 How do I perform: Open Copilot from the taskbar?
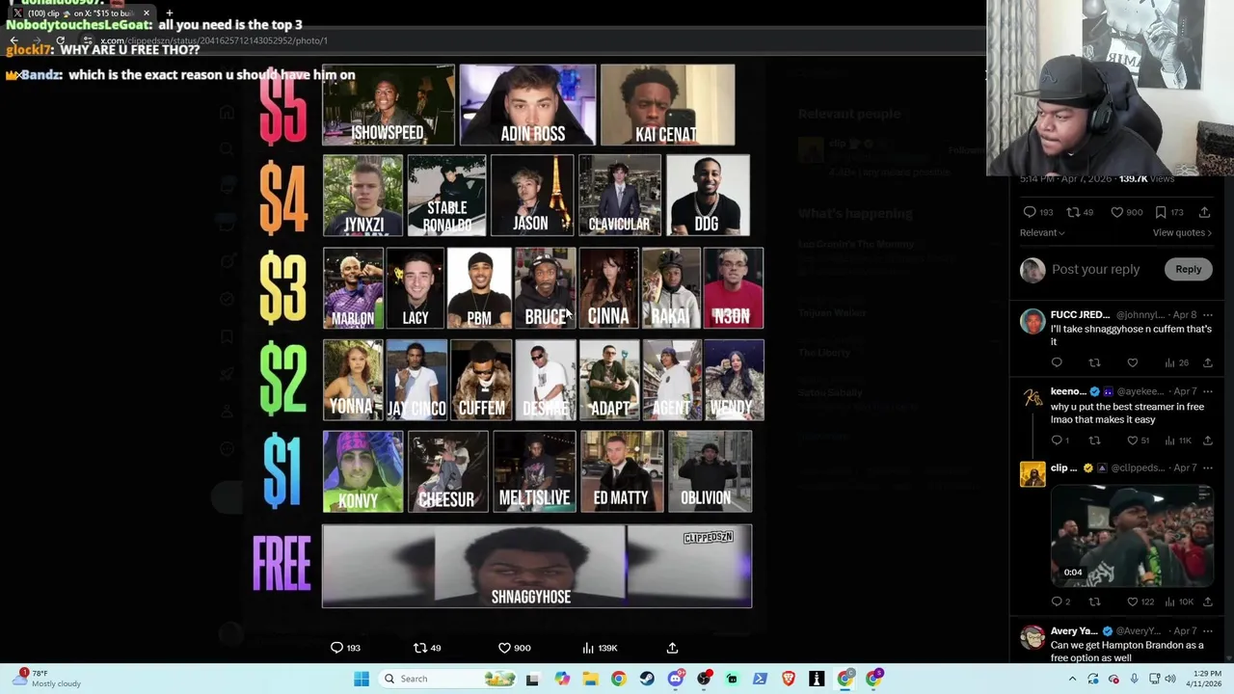[562, 679]
